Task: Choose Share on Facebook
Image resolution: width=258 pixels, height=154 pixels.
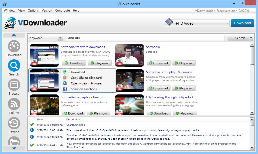Action: click(x=84, y=89)
